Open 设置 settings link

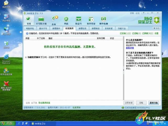pyautogui.click(x=156, y=33)
